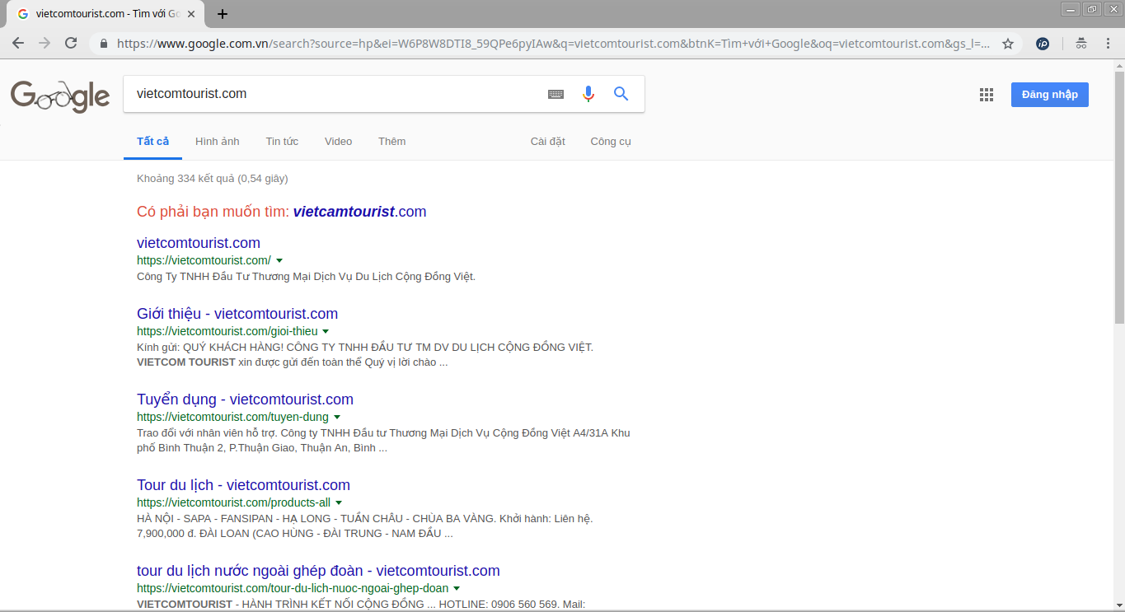
Task: Click snippet 'Trao đổi với nhân viên hỗ trợ'
Action: (383, 441)
